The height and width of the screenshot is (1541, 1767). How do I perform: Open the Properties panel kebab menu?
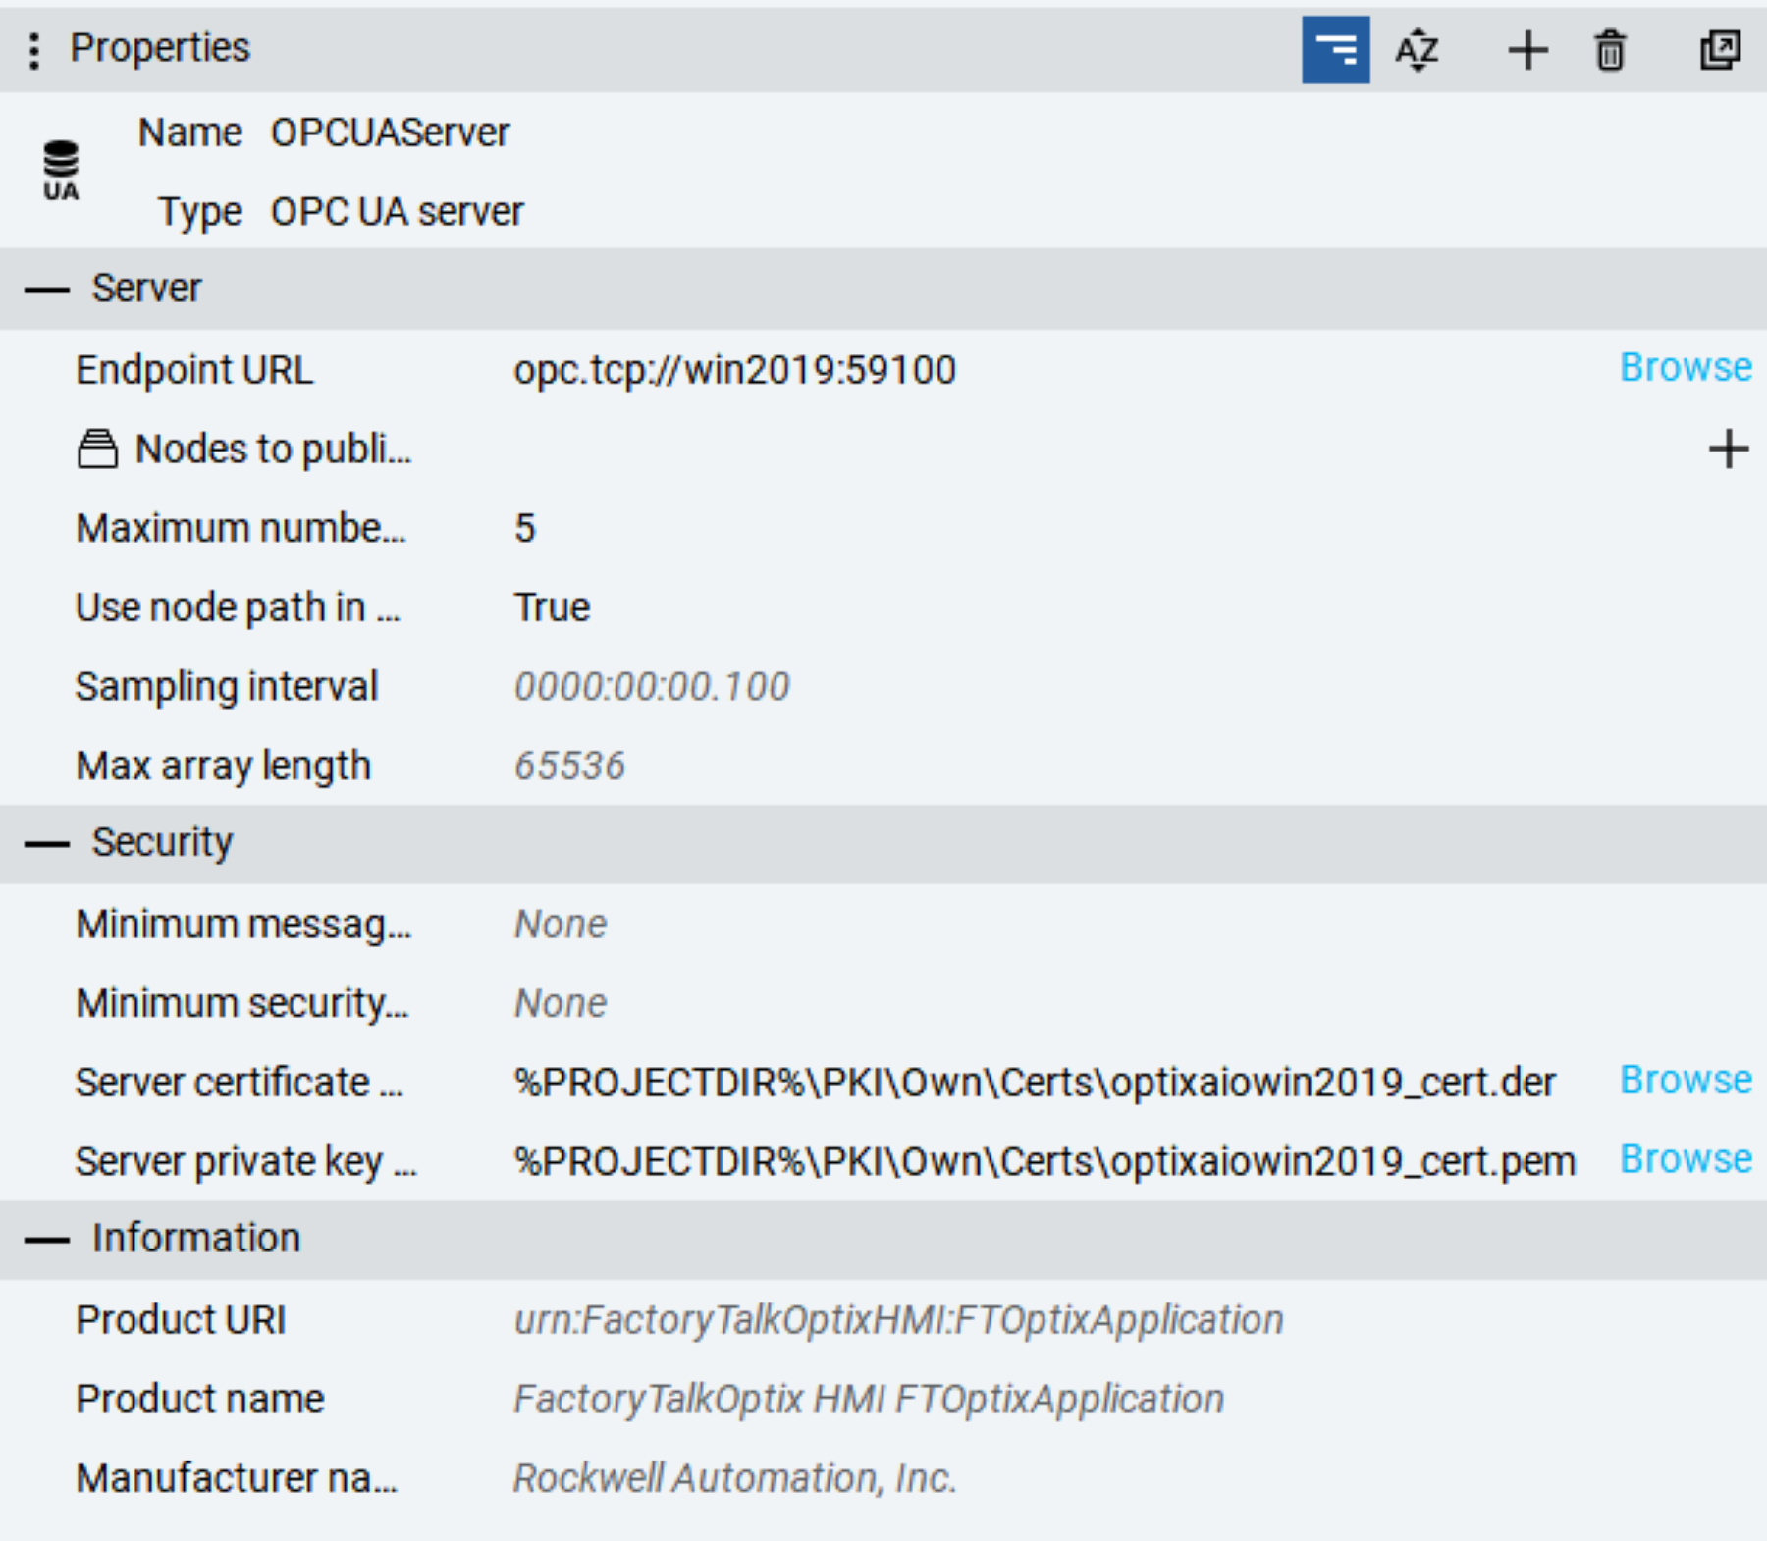34,50
